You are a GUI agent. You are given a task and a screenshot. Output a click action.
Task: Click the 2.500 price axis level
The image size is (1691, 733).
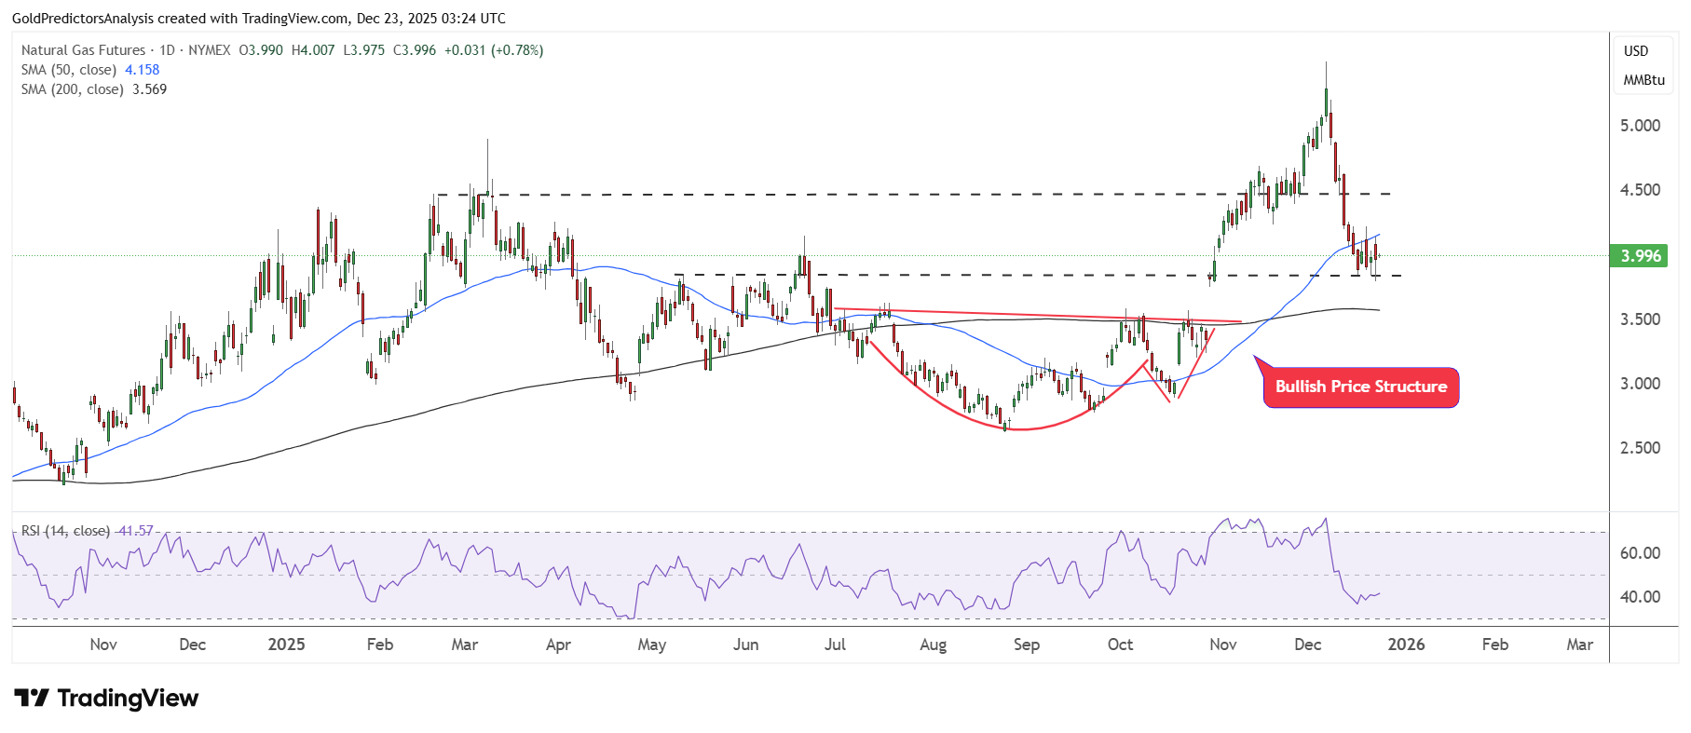click(1640, 448)
